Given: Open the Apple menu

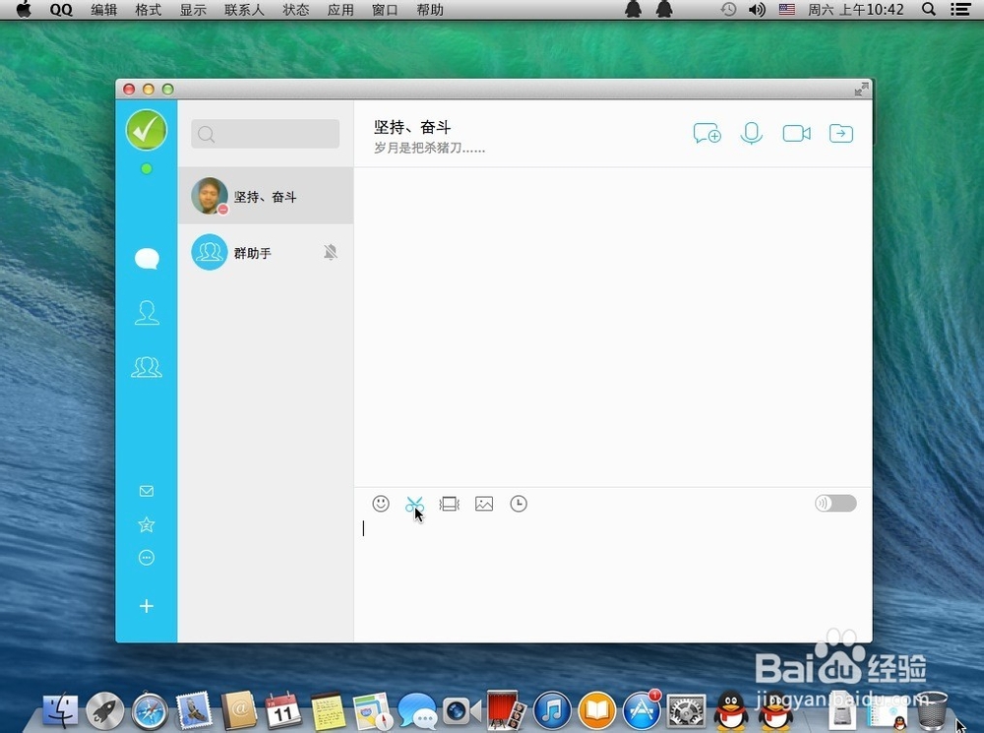Looking at the screenshot, I should tap(24, 10).
